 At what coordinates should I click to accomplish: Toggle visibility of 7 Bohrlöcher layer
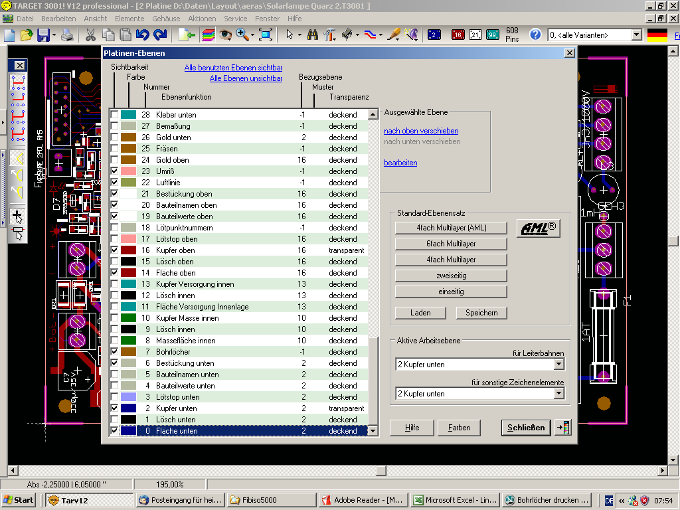[114, 351]
